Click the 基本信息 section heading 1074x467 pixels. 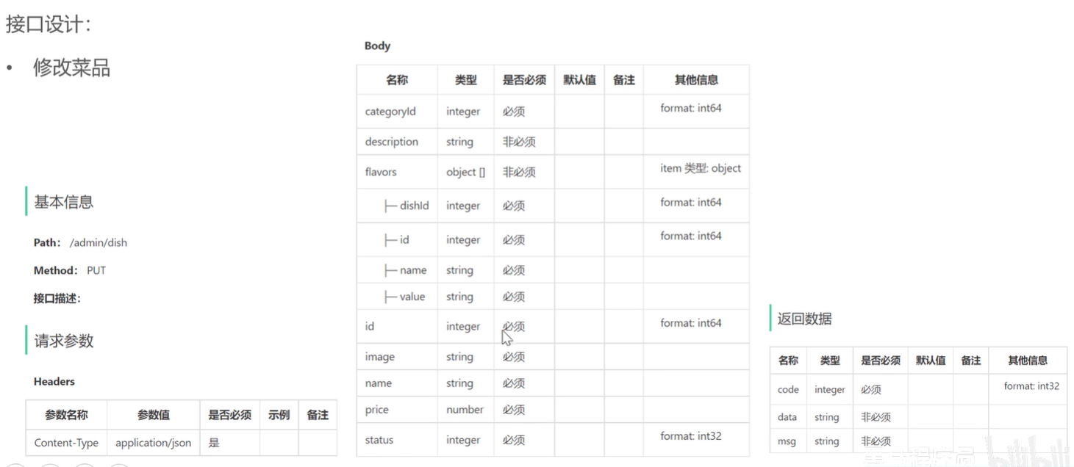point(64,202)
